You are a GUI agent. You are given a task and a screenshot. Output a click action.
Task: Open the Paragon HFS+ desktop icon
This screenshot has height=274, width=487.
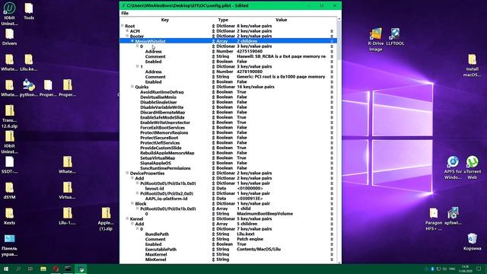[434, 219]
